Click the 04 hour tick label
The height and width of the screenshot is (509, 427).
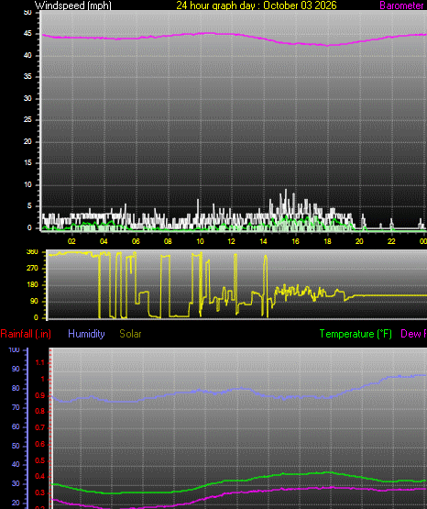[104, 241]
